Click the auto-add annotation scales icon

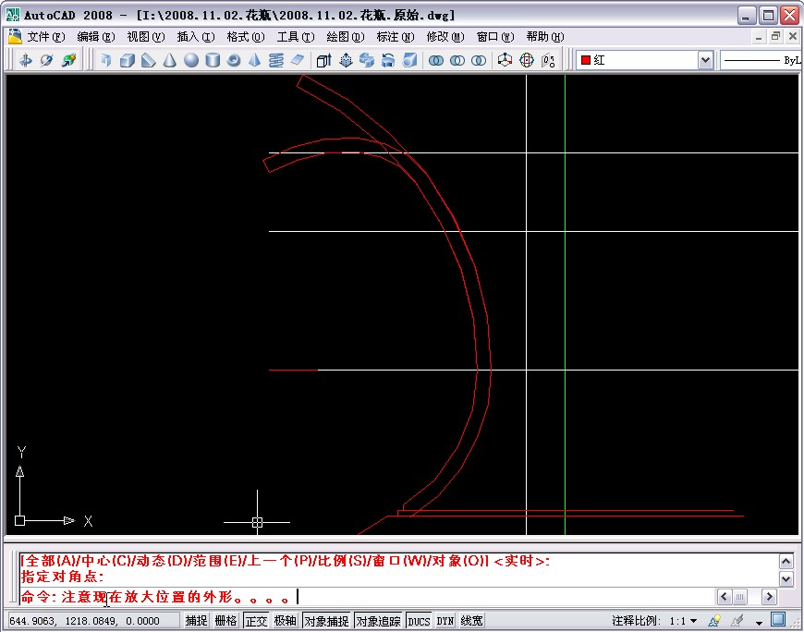coord(737,621)
